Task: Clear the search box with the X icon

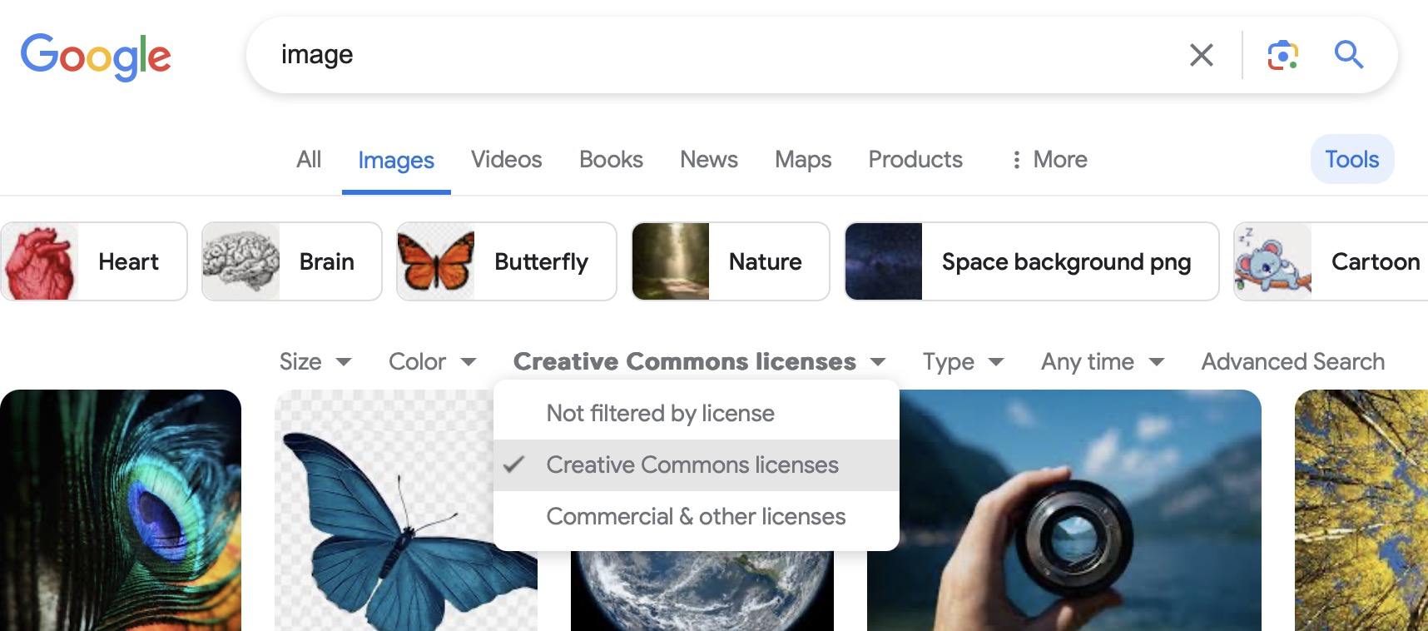Action: coord(1201,55)
